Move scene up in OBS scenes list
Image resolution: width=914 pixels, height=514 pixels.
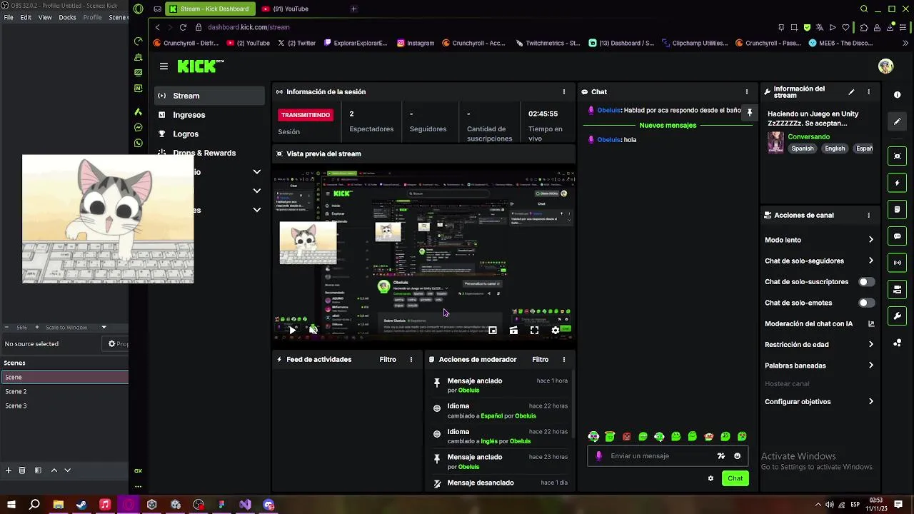coord(54,470)
